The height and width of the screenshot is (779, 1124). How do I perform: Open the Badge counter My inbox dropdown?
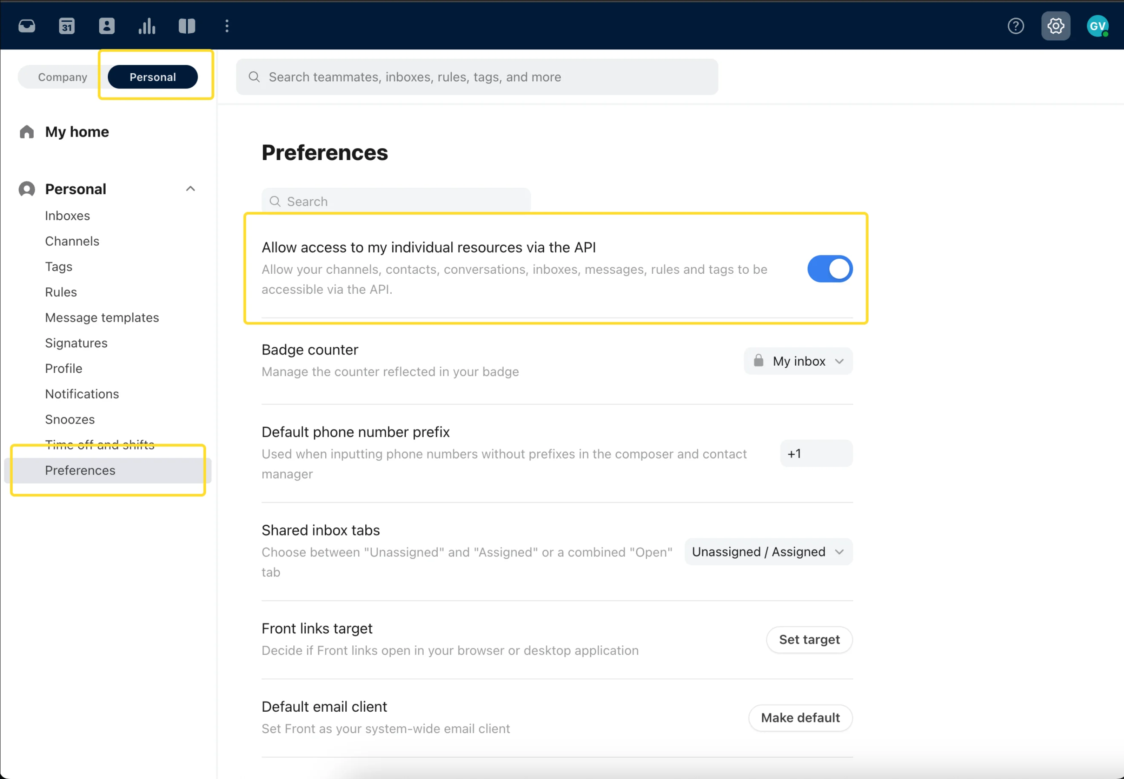[798, 361]
